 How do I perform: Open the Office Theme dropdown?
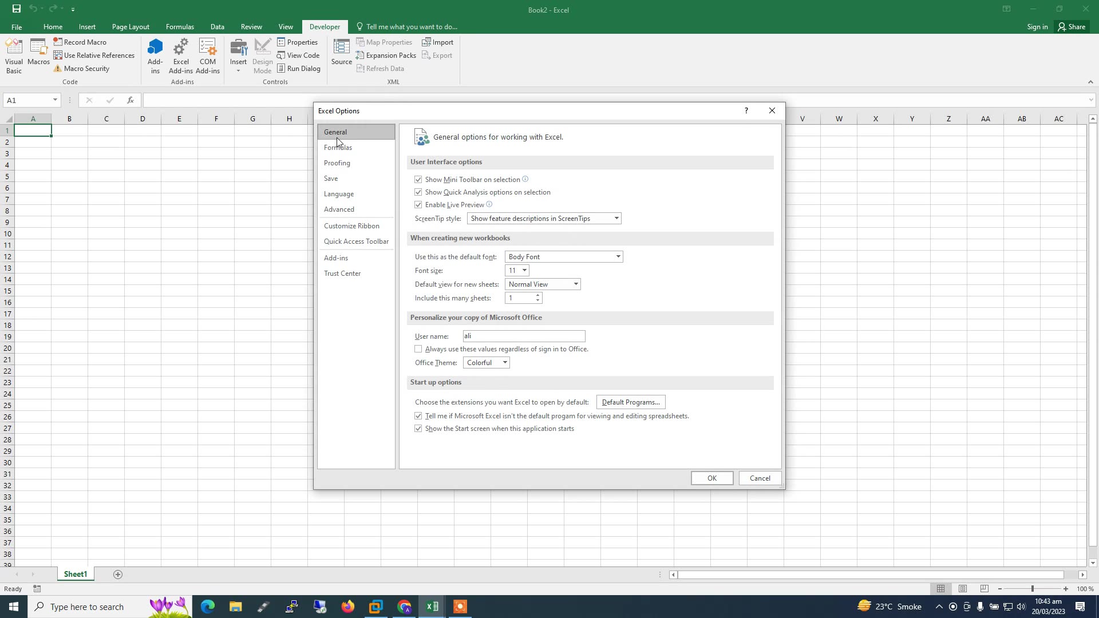point(504,362)
